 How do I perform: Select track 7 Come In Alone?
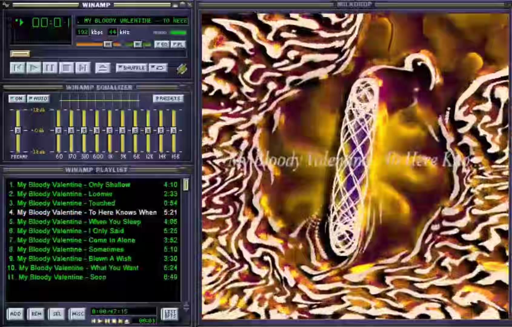(93, 240)
